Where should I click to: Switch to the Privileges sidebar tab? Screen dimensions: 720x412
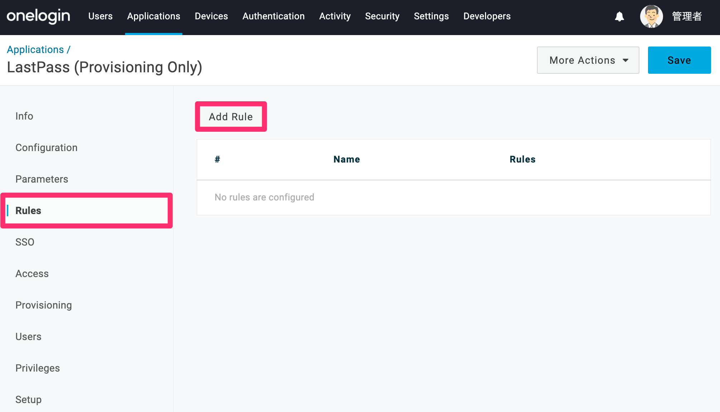(x=38, y=368)
